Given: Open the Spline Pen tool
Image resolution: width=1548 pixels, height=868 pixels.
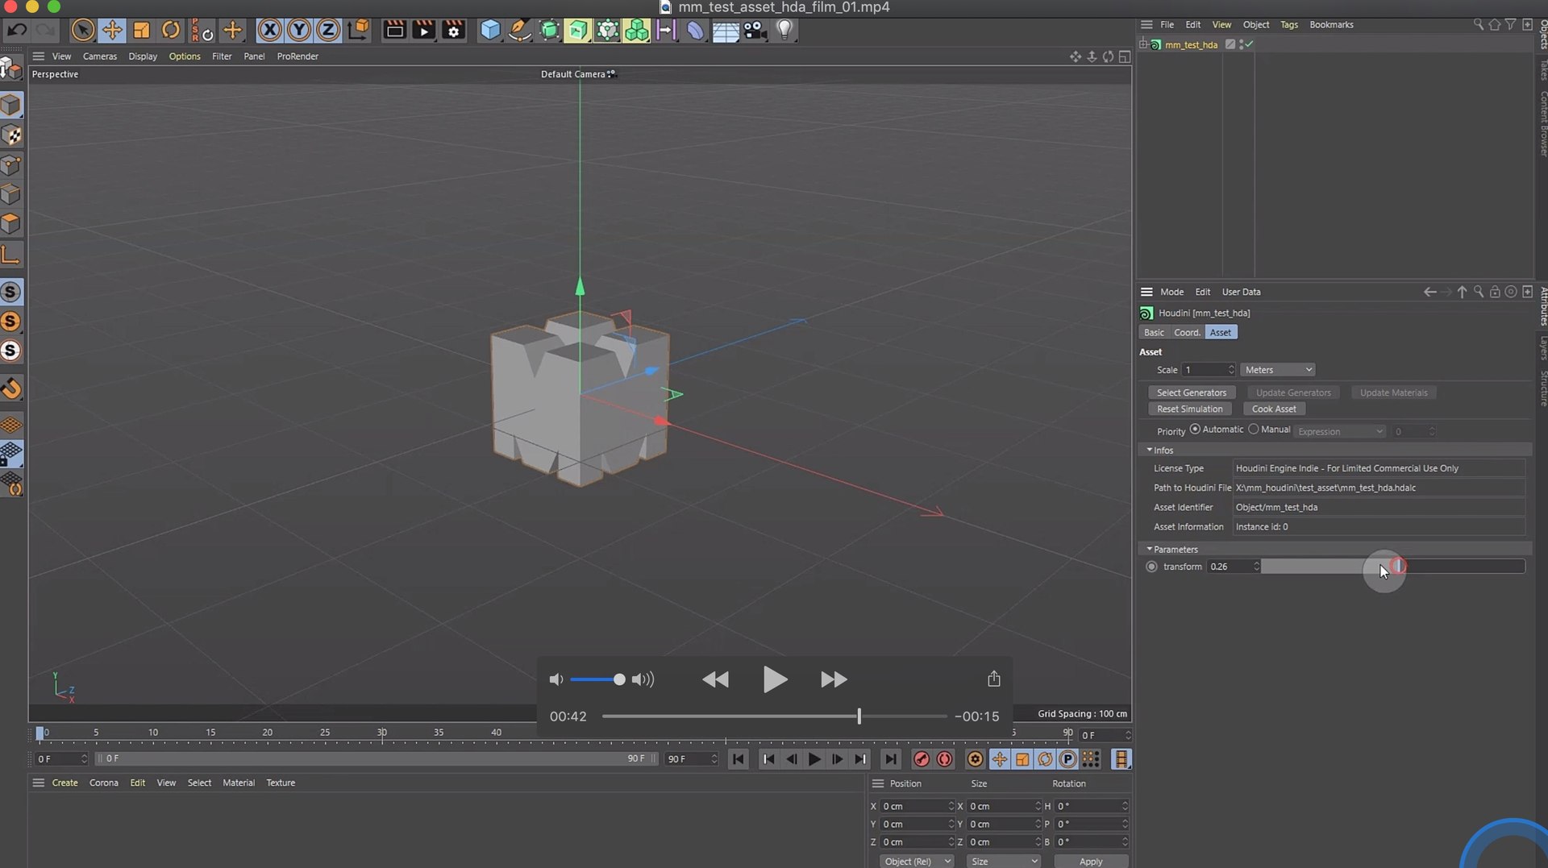Looking at the screenshot, I should 520,31.
